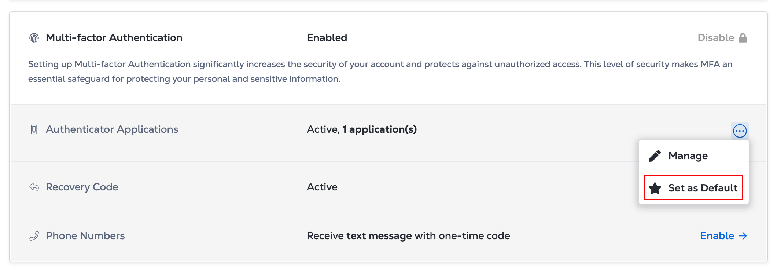Click the pencil icon in the Manage entry
The height and width of the screenshot is (274, 777).
(655, 156)
